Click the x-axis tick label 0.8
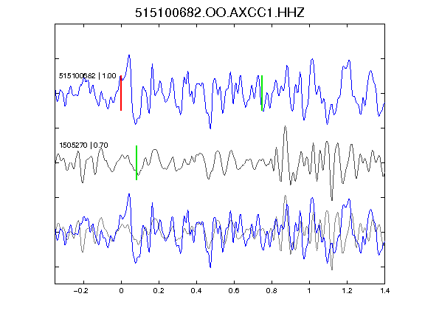The image size is (425, 319). tap(272, 291)
